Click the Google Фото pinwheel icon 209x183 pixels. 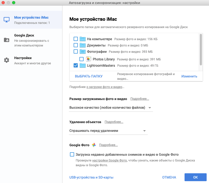pyautogui.click(x=94, y=145)
